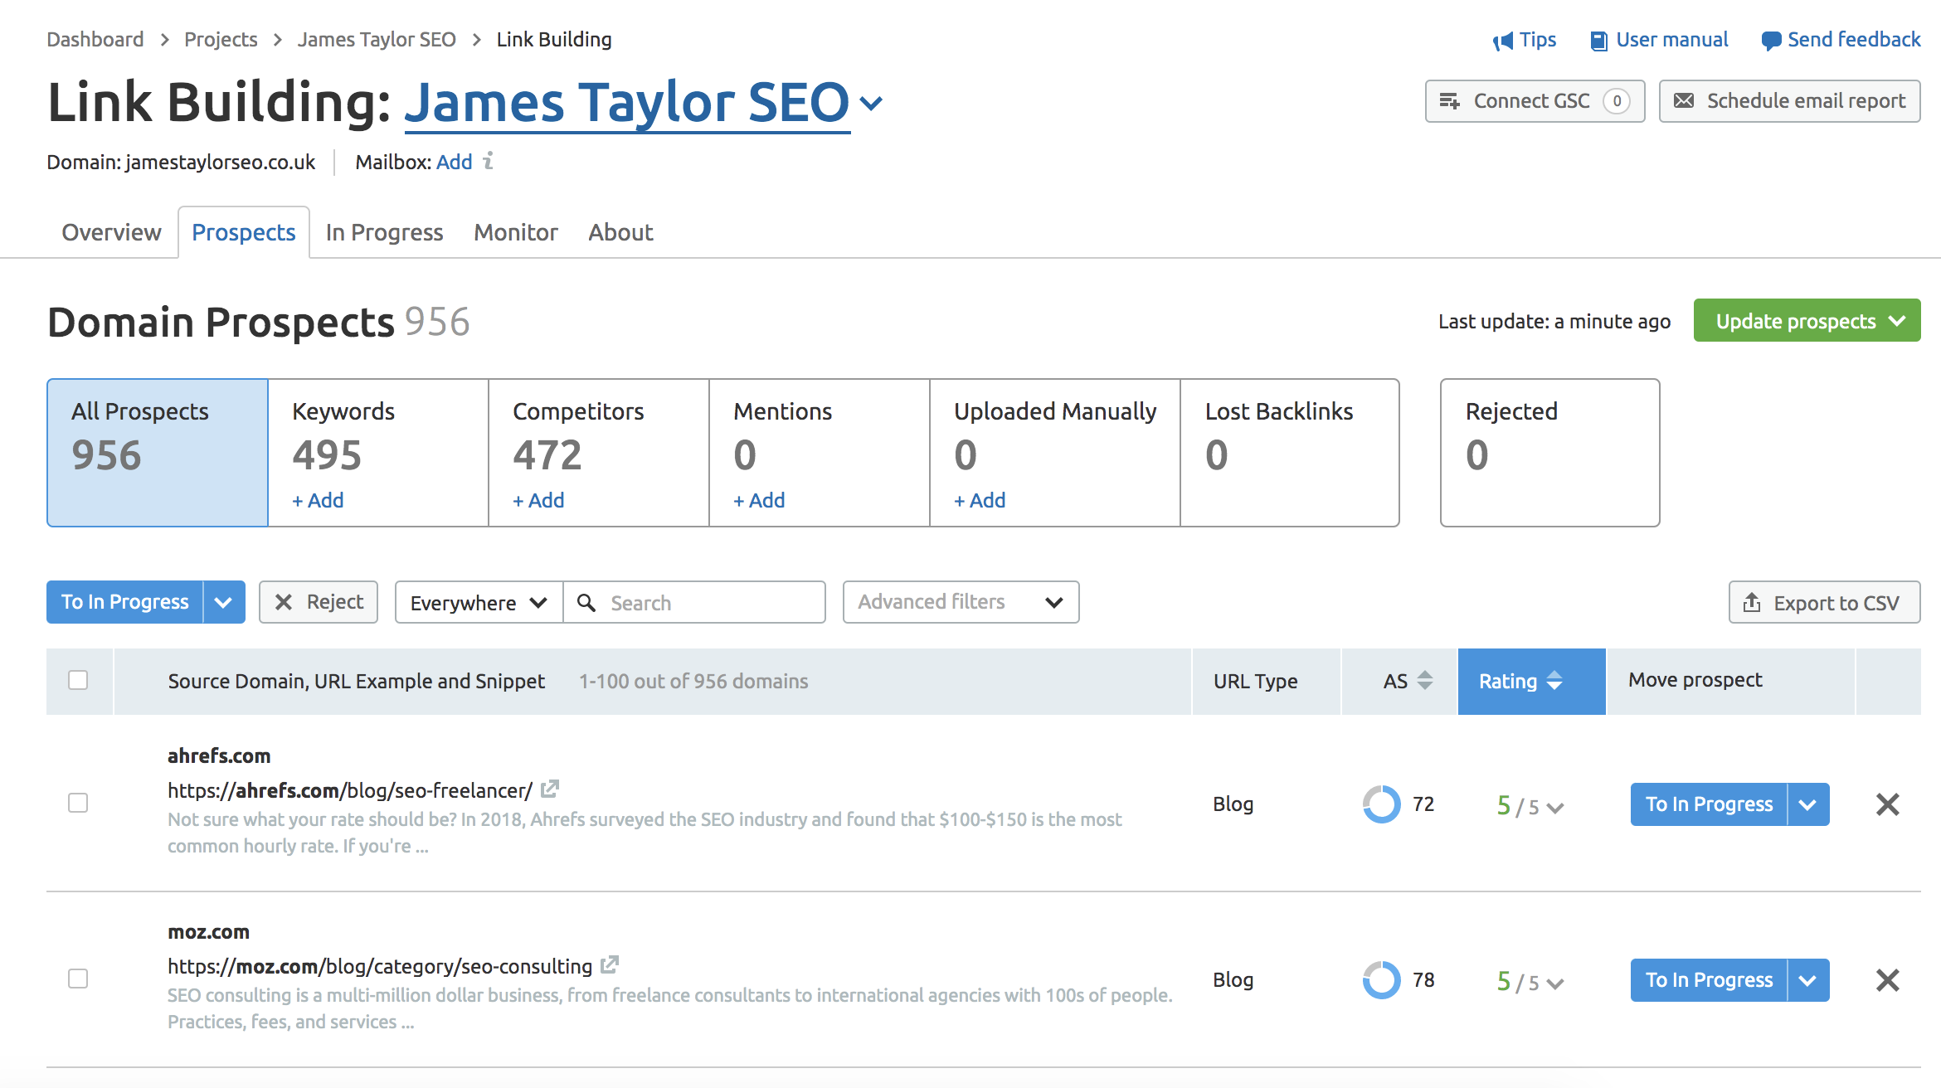Click Schedule email report button
The height and width of the screenshot is (1088, 1941).
pyautogui.click(x=1790, y=101)
